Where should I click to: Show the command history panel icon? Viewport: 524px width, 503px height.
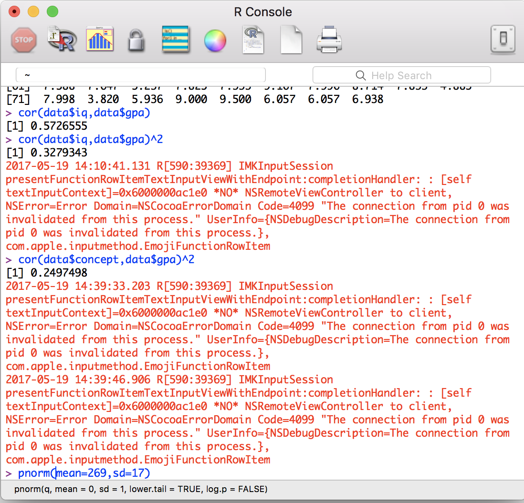(176, 40)
